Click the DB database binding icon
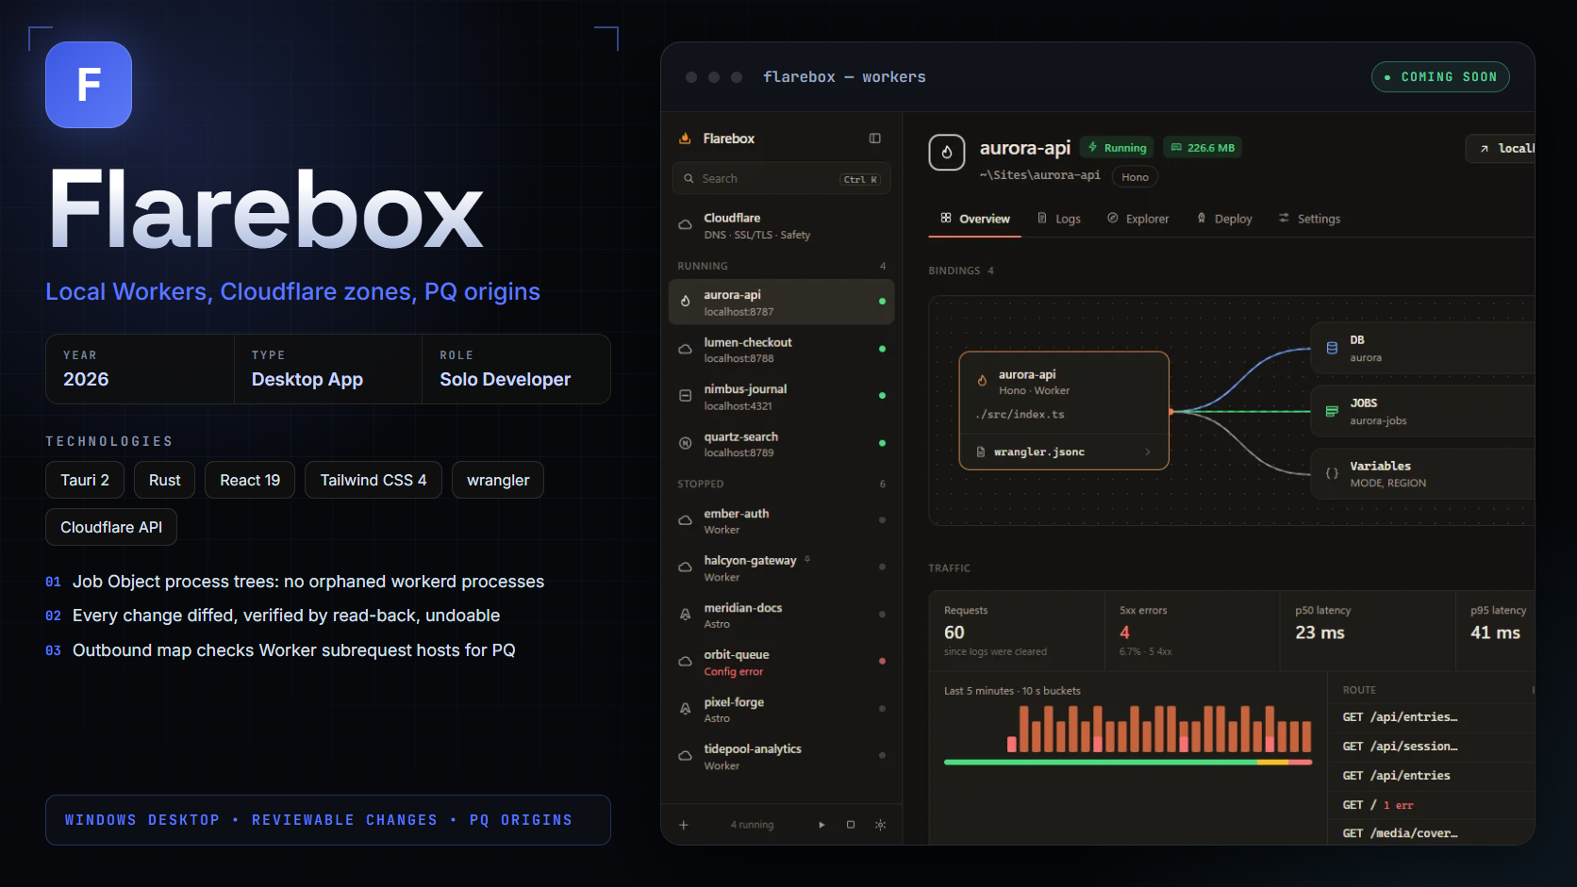The height and width of the screenshot is (887, 1577). [x=1332, y=348]
